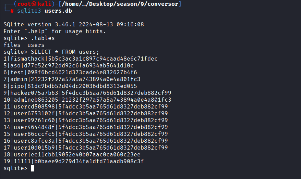The height and width of the screenshot is (179, 301).
Task: Click the admineb863205 row
Action: (x=87, y=100)
